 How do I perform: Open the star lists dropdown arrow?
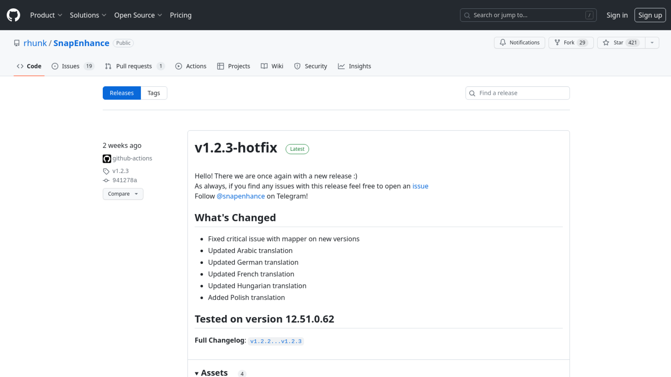[x=652, y=43]
